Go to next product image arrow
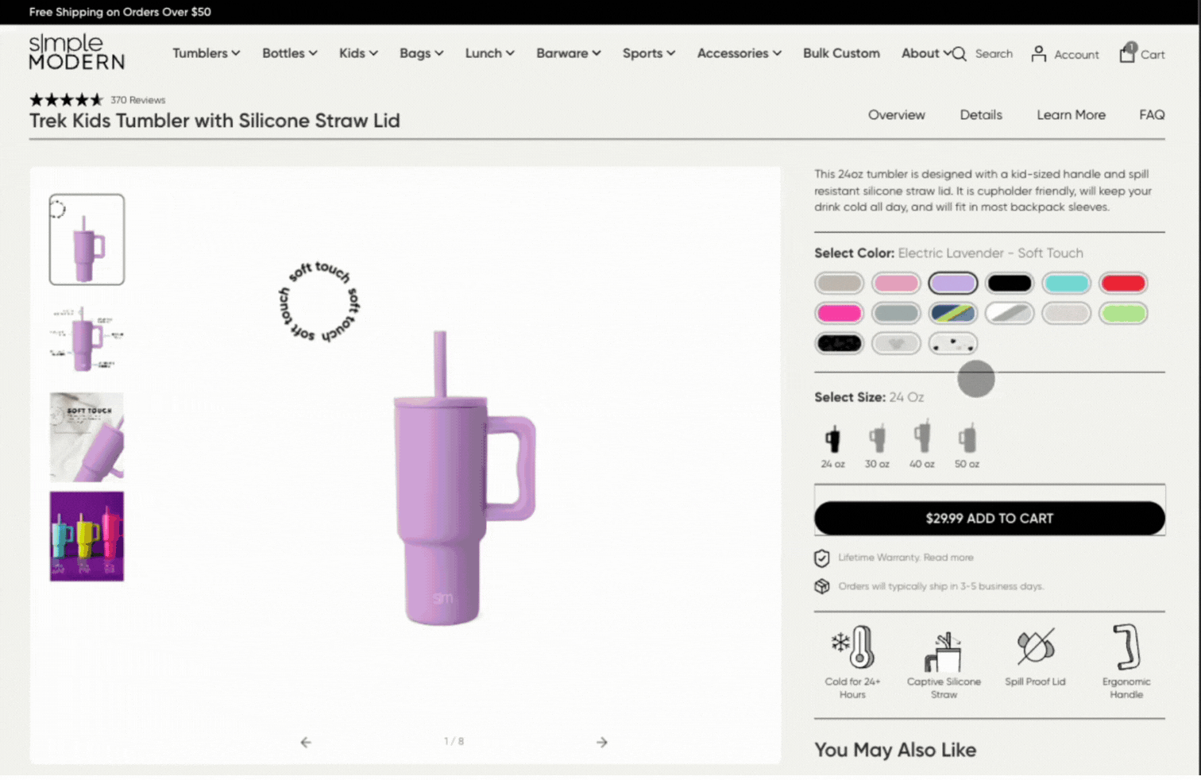 [x=602, y=742]
